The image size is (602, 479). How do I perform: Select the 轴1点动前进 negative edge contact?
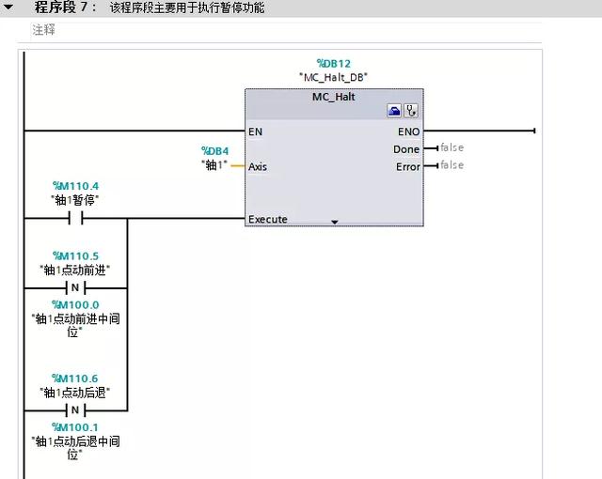[x=76, y=287]
